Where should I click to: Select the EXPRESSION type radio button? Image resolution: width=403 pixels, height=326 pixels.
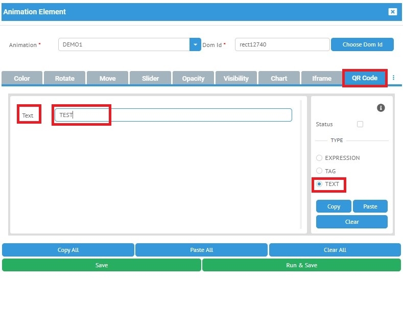[x=319, y=158]
